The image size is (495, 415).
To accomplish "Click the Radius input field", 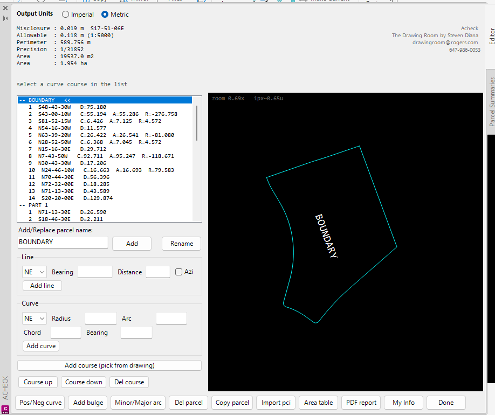I will point(101,319).
